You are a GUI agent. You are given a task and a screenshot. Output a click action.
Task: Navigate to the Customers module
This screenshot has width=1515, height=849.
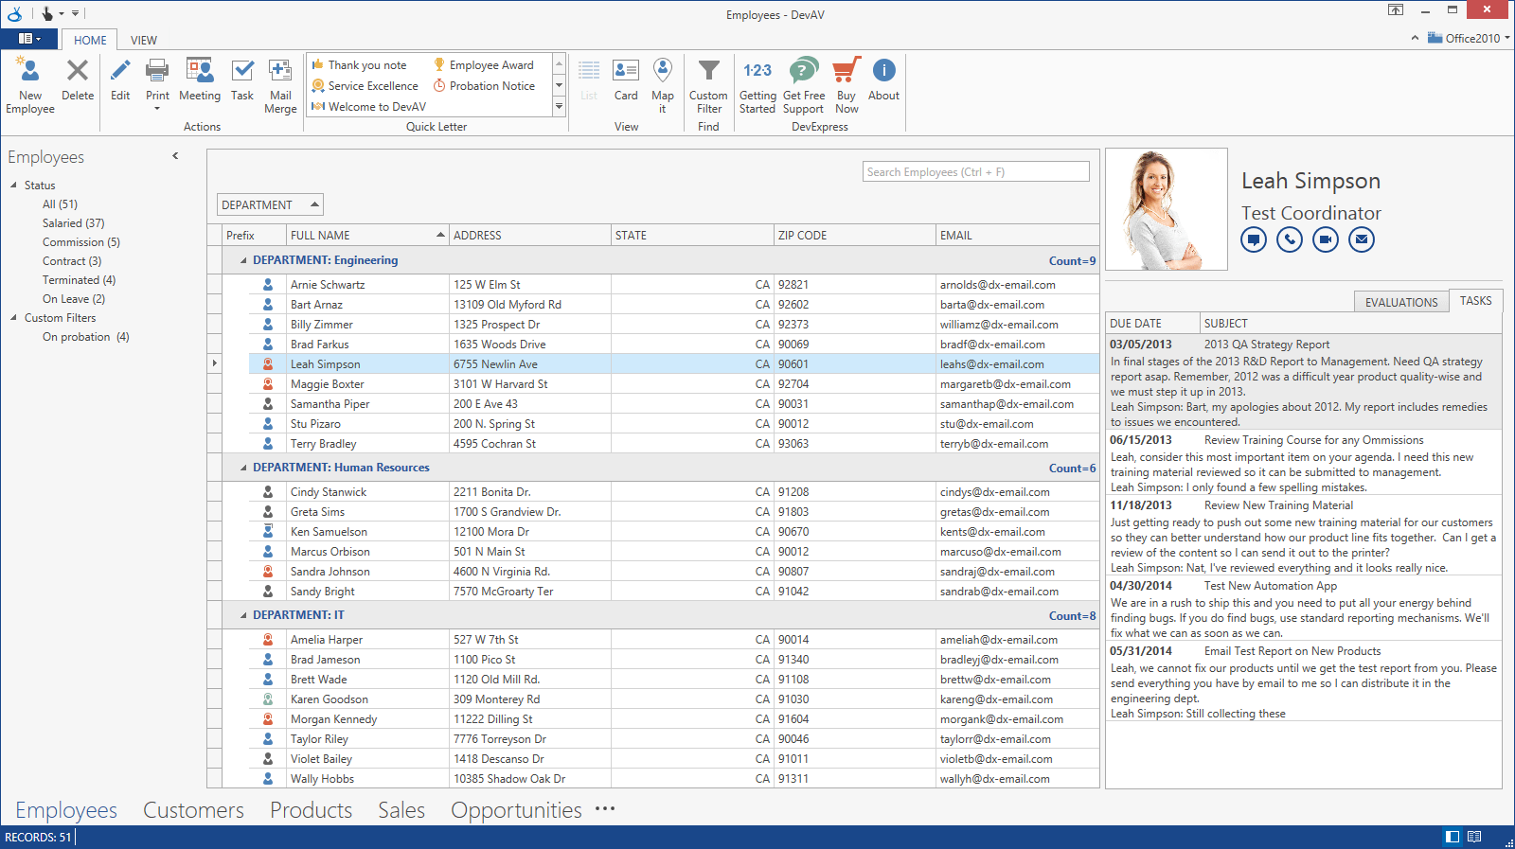coord(193,810)
